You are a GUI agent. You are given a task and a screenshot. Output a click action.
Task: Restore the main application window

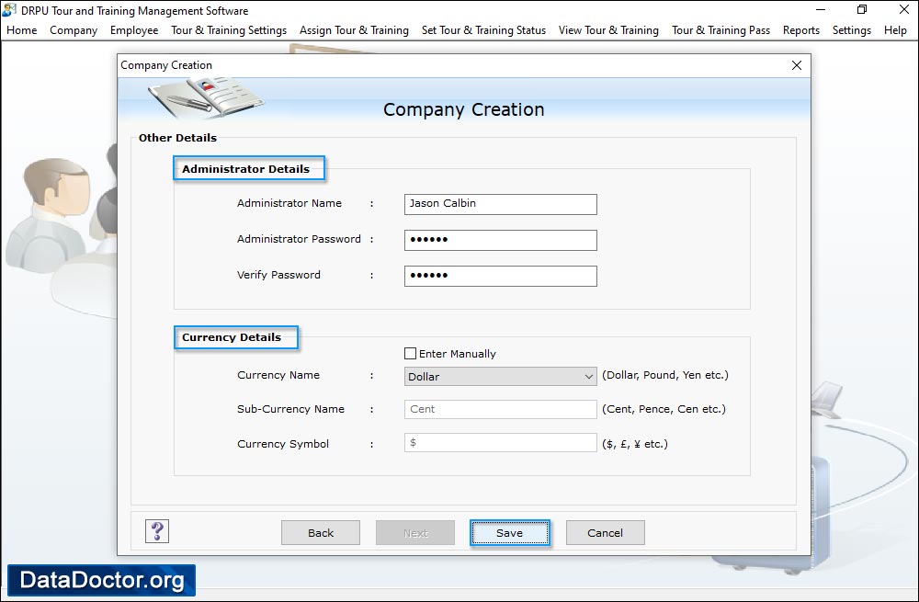click(862, 10)
